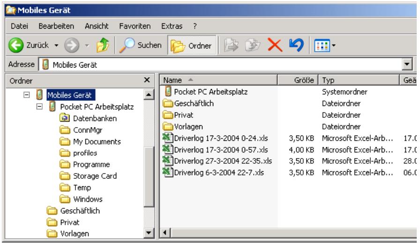Click the blue undo arrow icon

297,45
